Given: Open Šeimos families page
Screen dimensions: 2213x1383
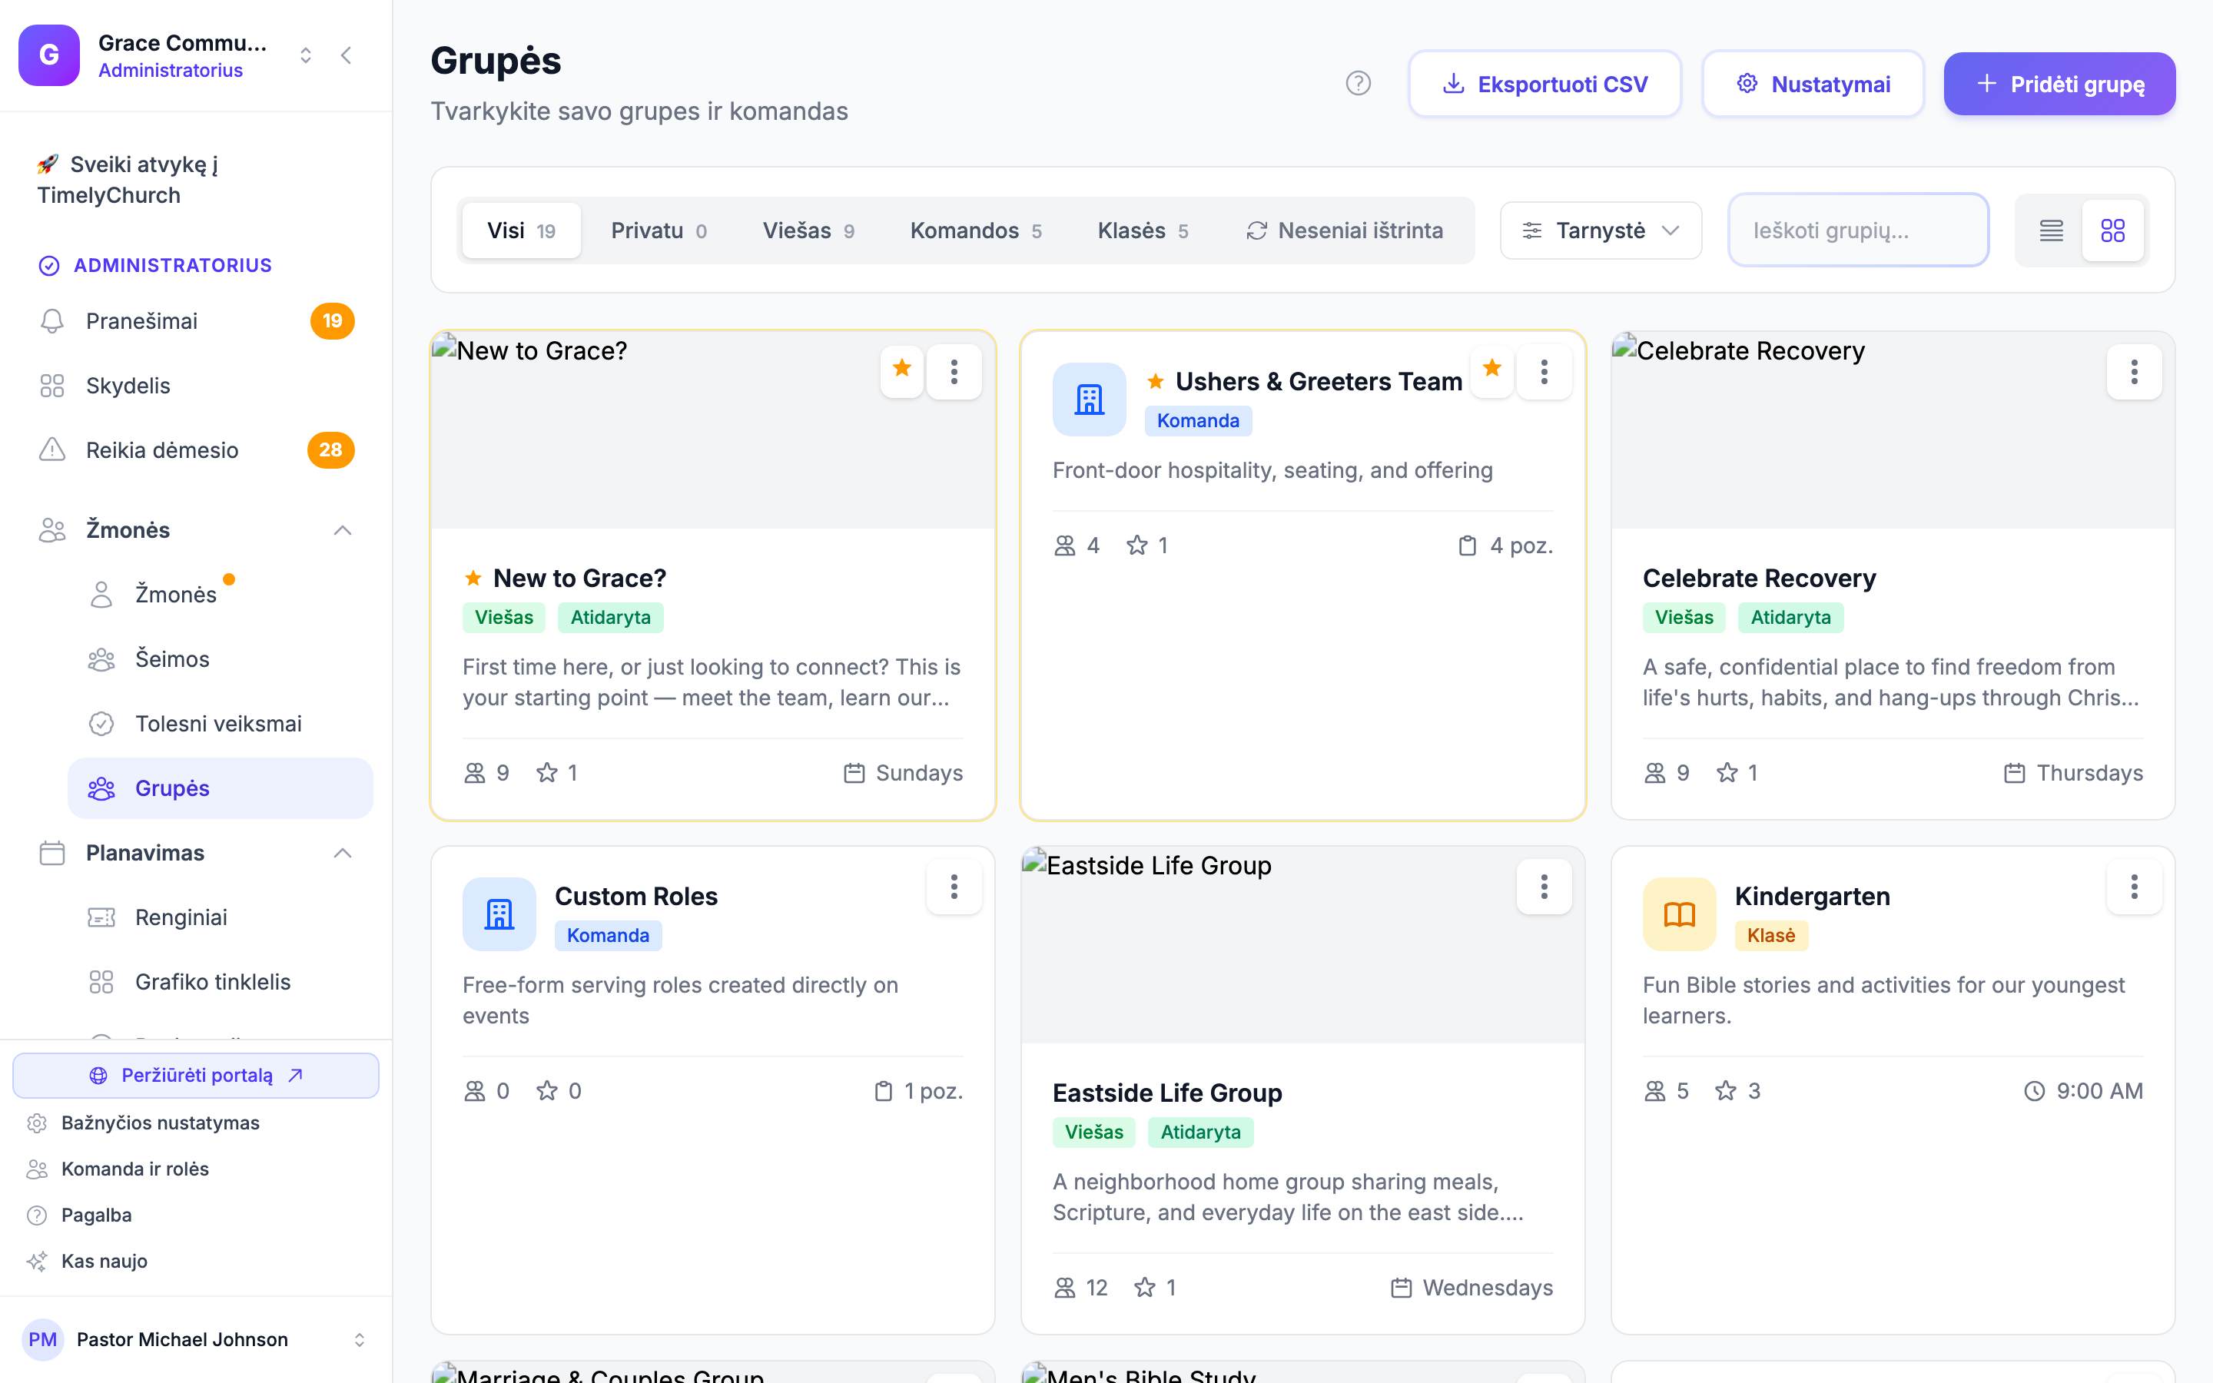Looking at the screenshot, I should click(220, 659).
